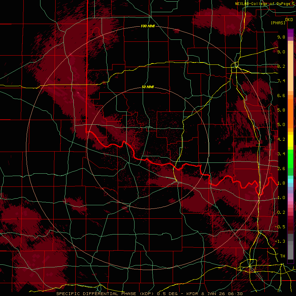Click the 2.6 value on the color scale

[281, 168]
